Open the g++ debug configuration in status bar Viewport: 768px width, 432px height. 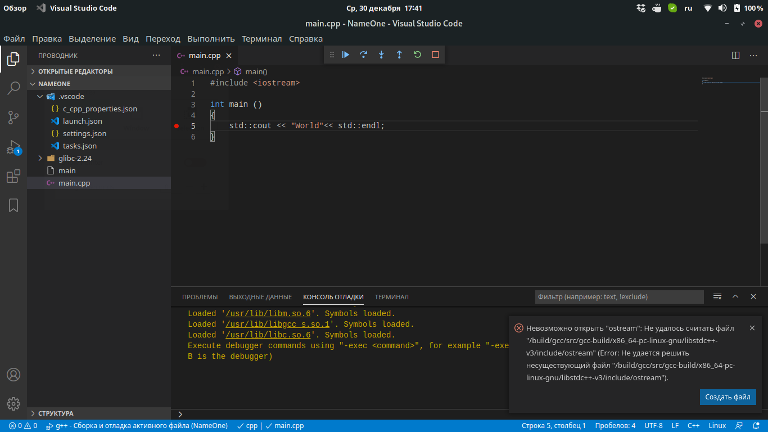point(137,426)
